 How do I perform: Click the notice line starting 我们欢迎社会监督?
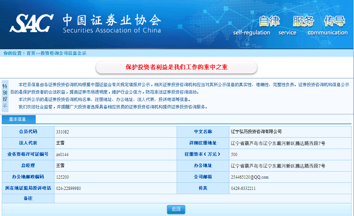(113, 107)
